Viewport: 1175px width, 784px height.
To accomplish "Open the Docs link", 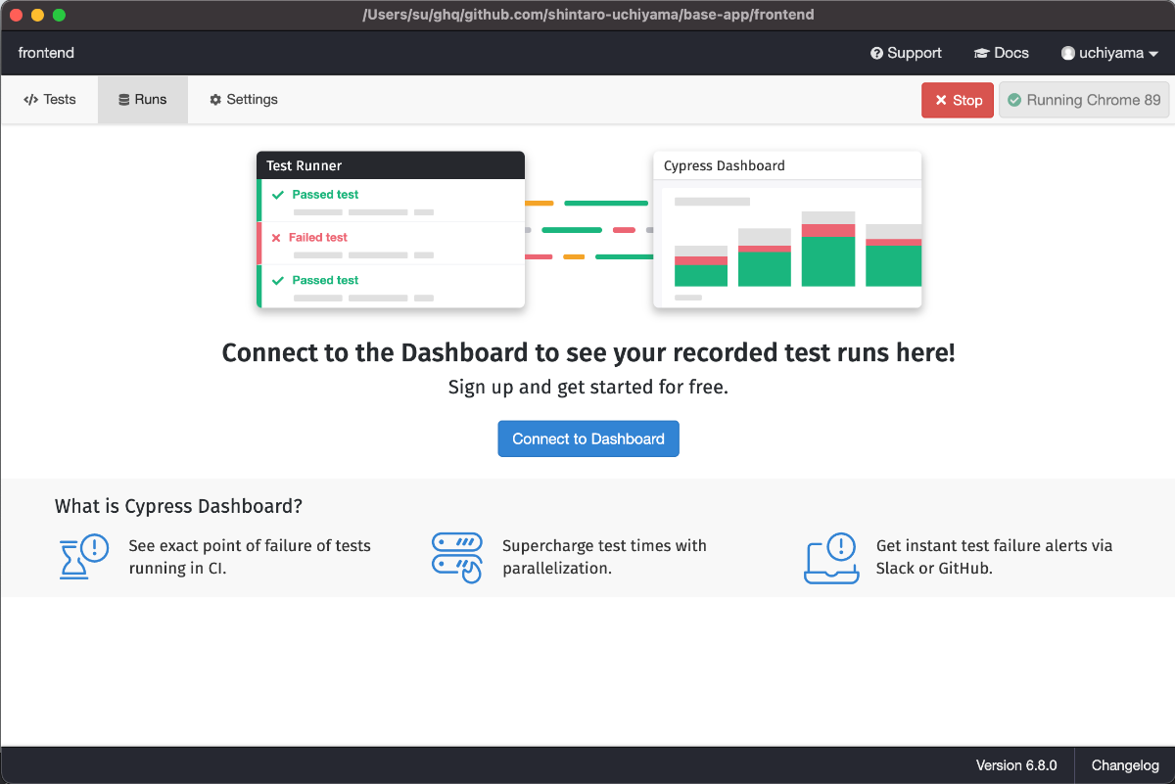I will 1001,53.
